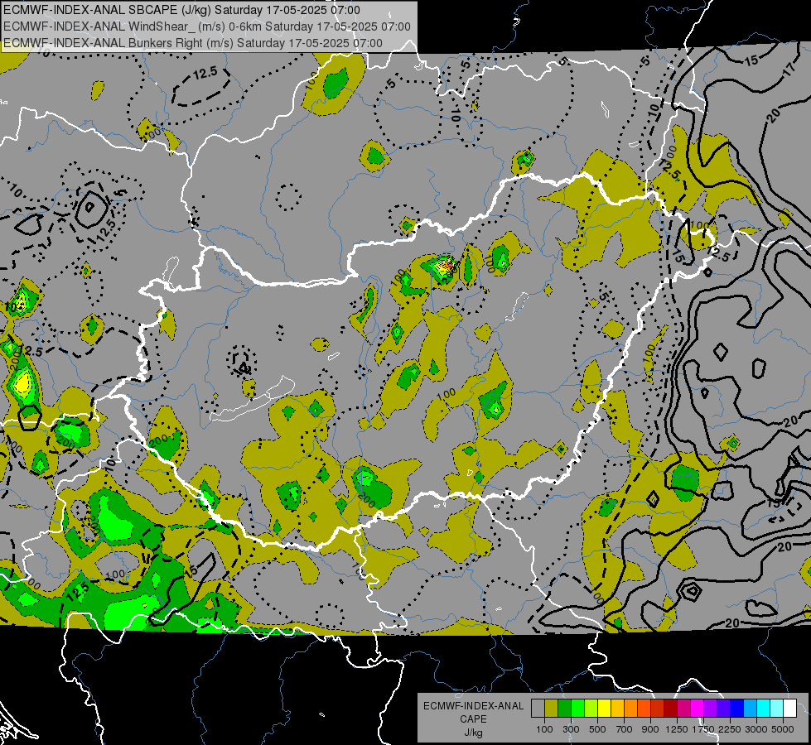
Task: Select the cyan swatch after 3000
Action: pos(764,709)
